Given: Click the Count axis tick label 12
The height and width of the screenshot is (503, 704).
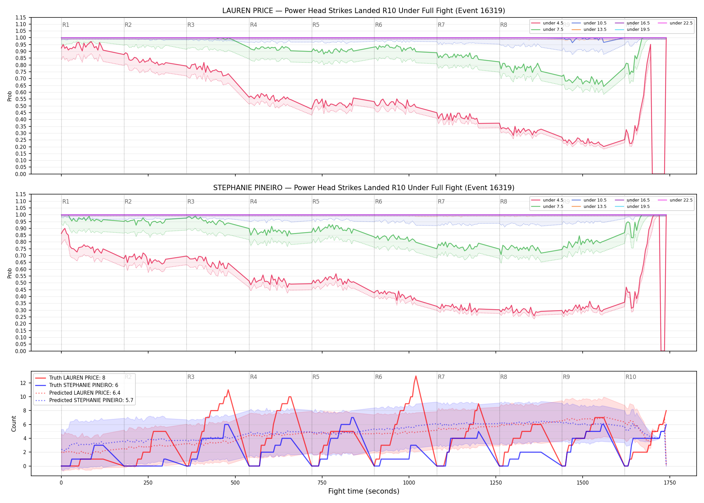Looking at the screenshot, I should pyautogui.click(x=23, y=383).
